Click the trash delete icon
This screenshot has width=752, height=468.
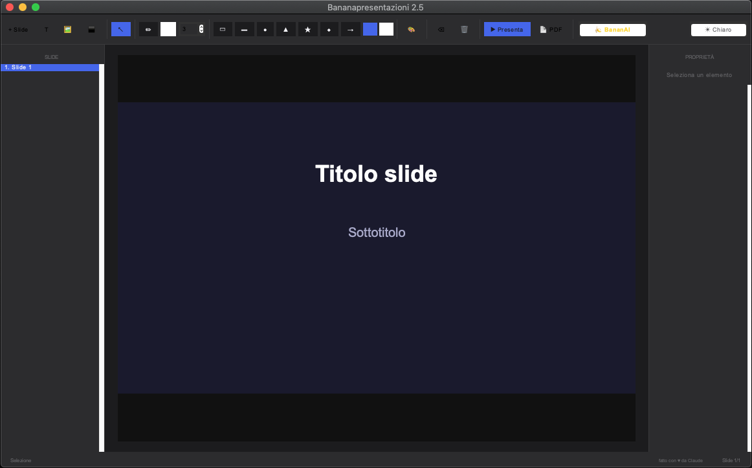click(464, 29)
